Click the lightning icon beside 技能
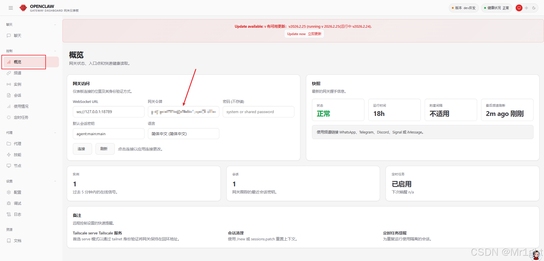The image size is (544, 261). (x=9, y=155)
